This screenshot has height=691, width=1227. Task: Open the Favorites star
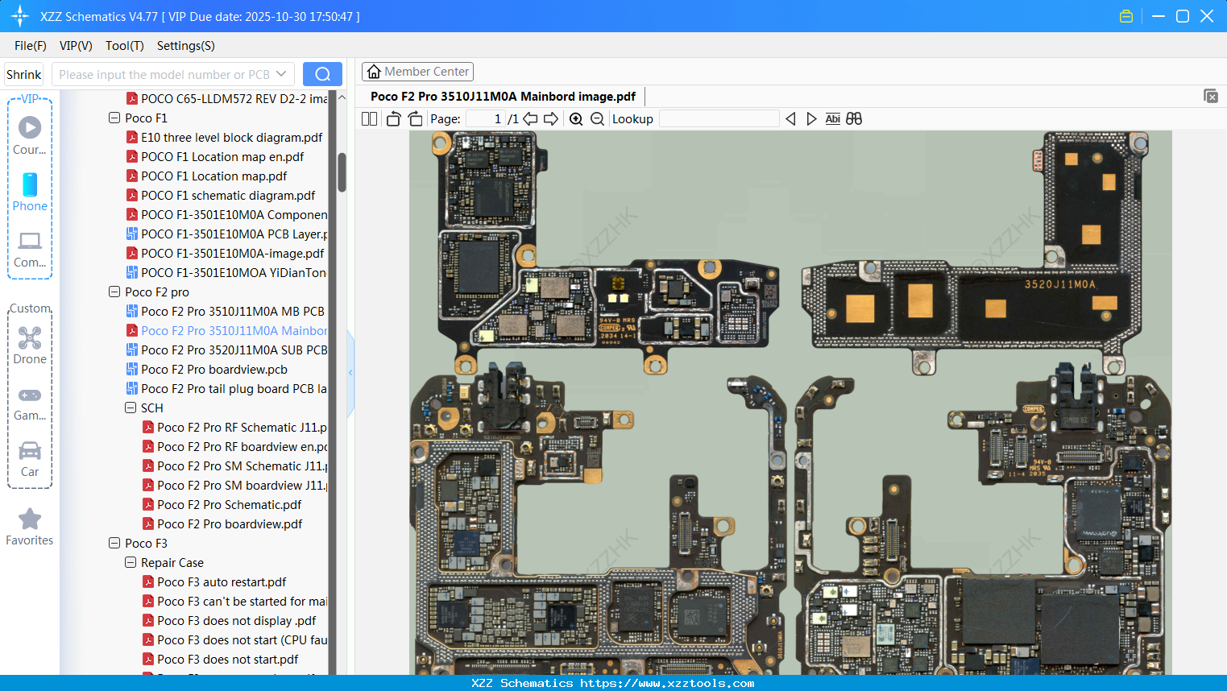pos(30,520)
